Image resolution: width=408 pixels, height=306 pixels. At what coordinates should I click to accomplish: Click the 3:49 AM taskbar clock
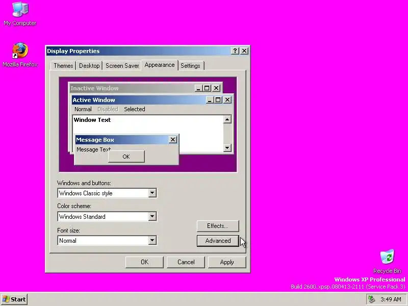pos(391,299)
